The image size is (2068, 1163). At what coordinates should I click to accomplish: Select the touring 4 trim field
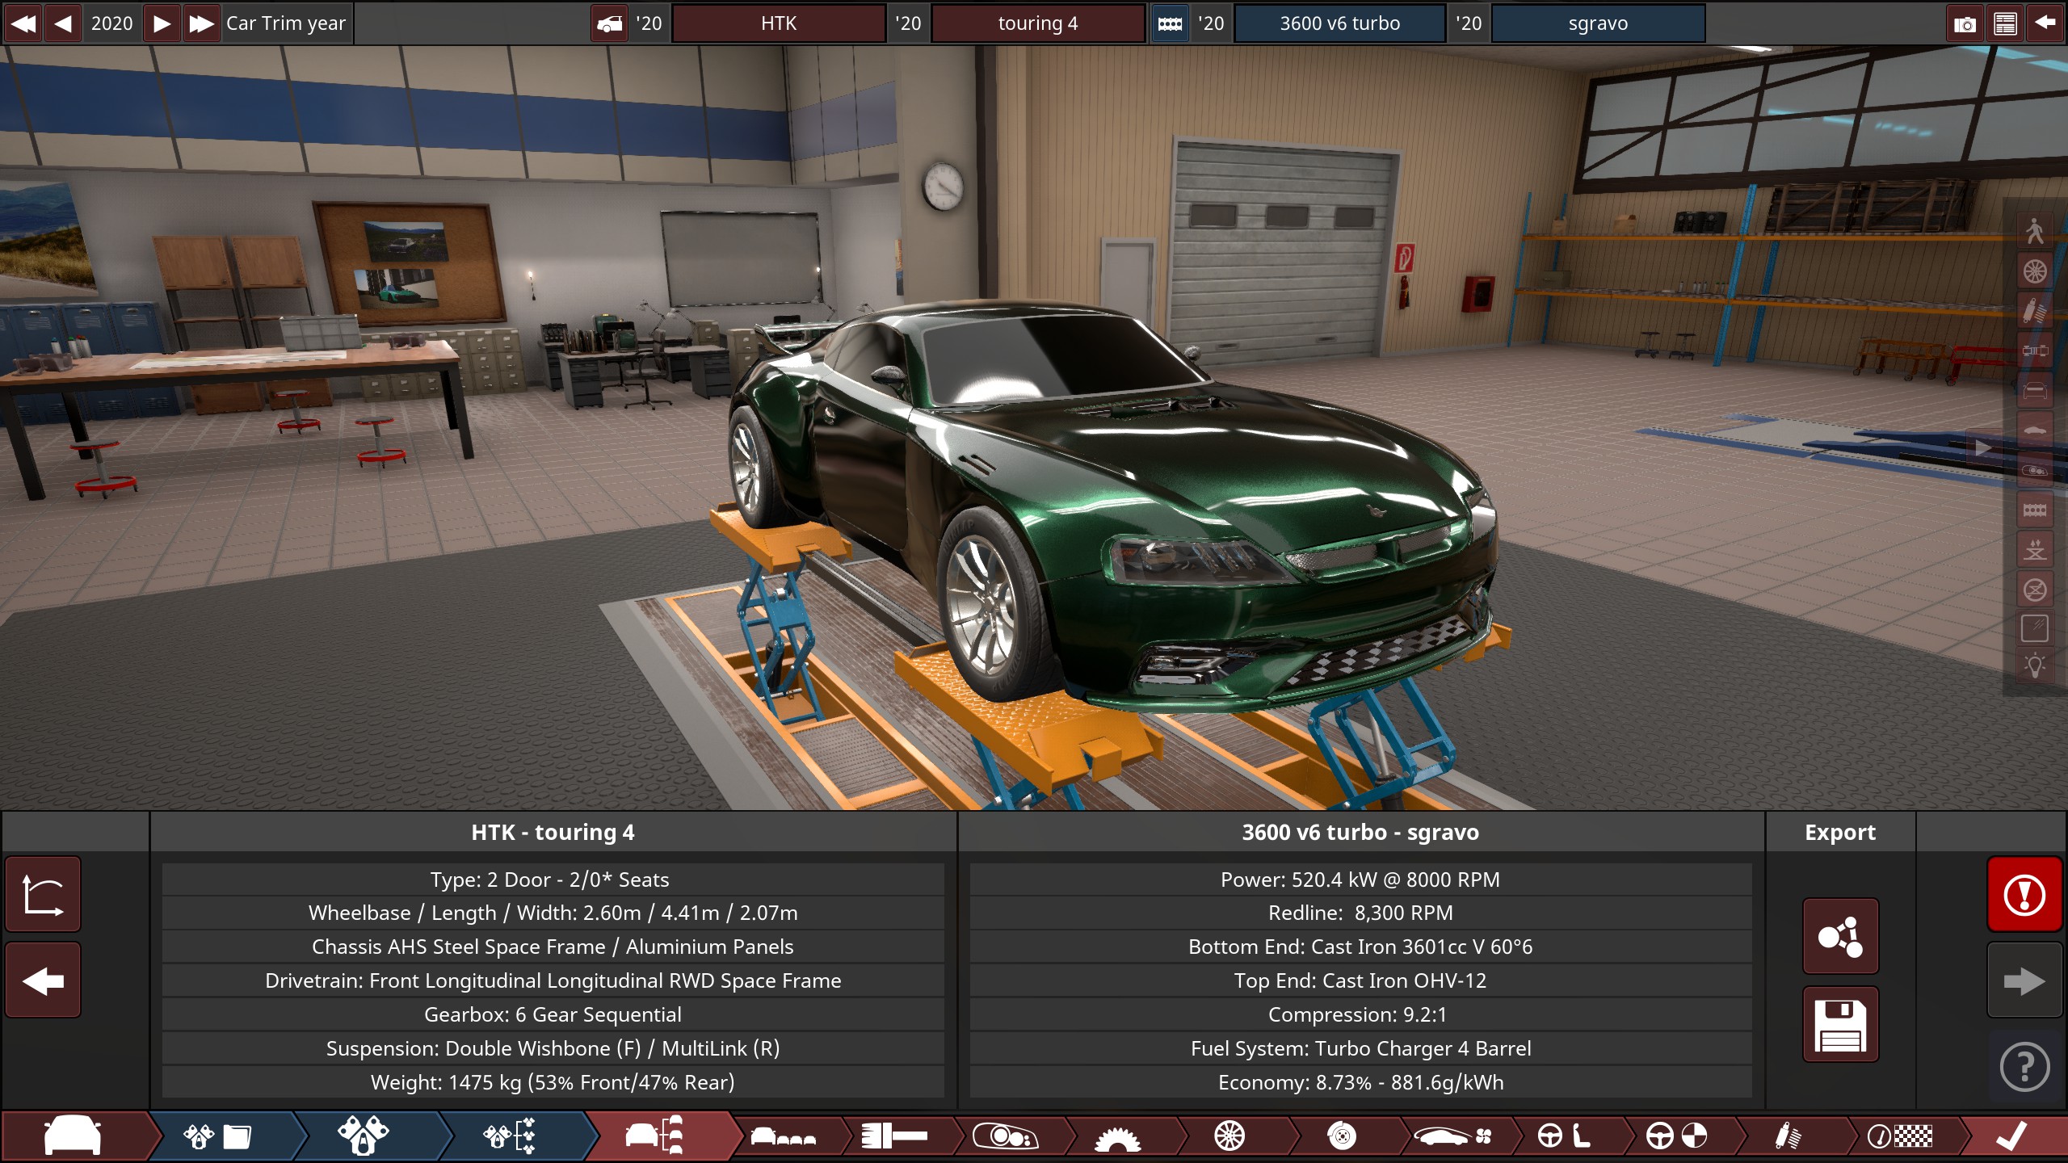tap(1038, 23)
